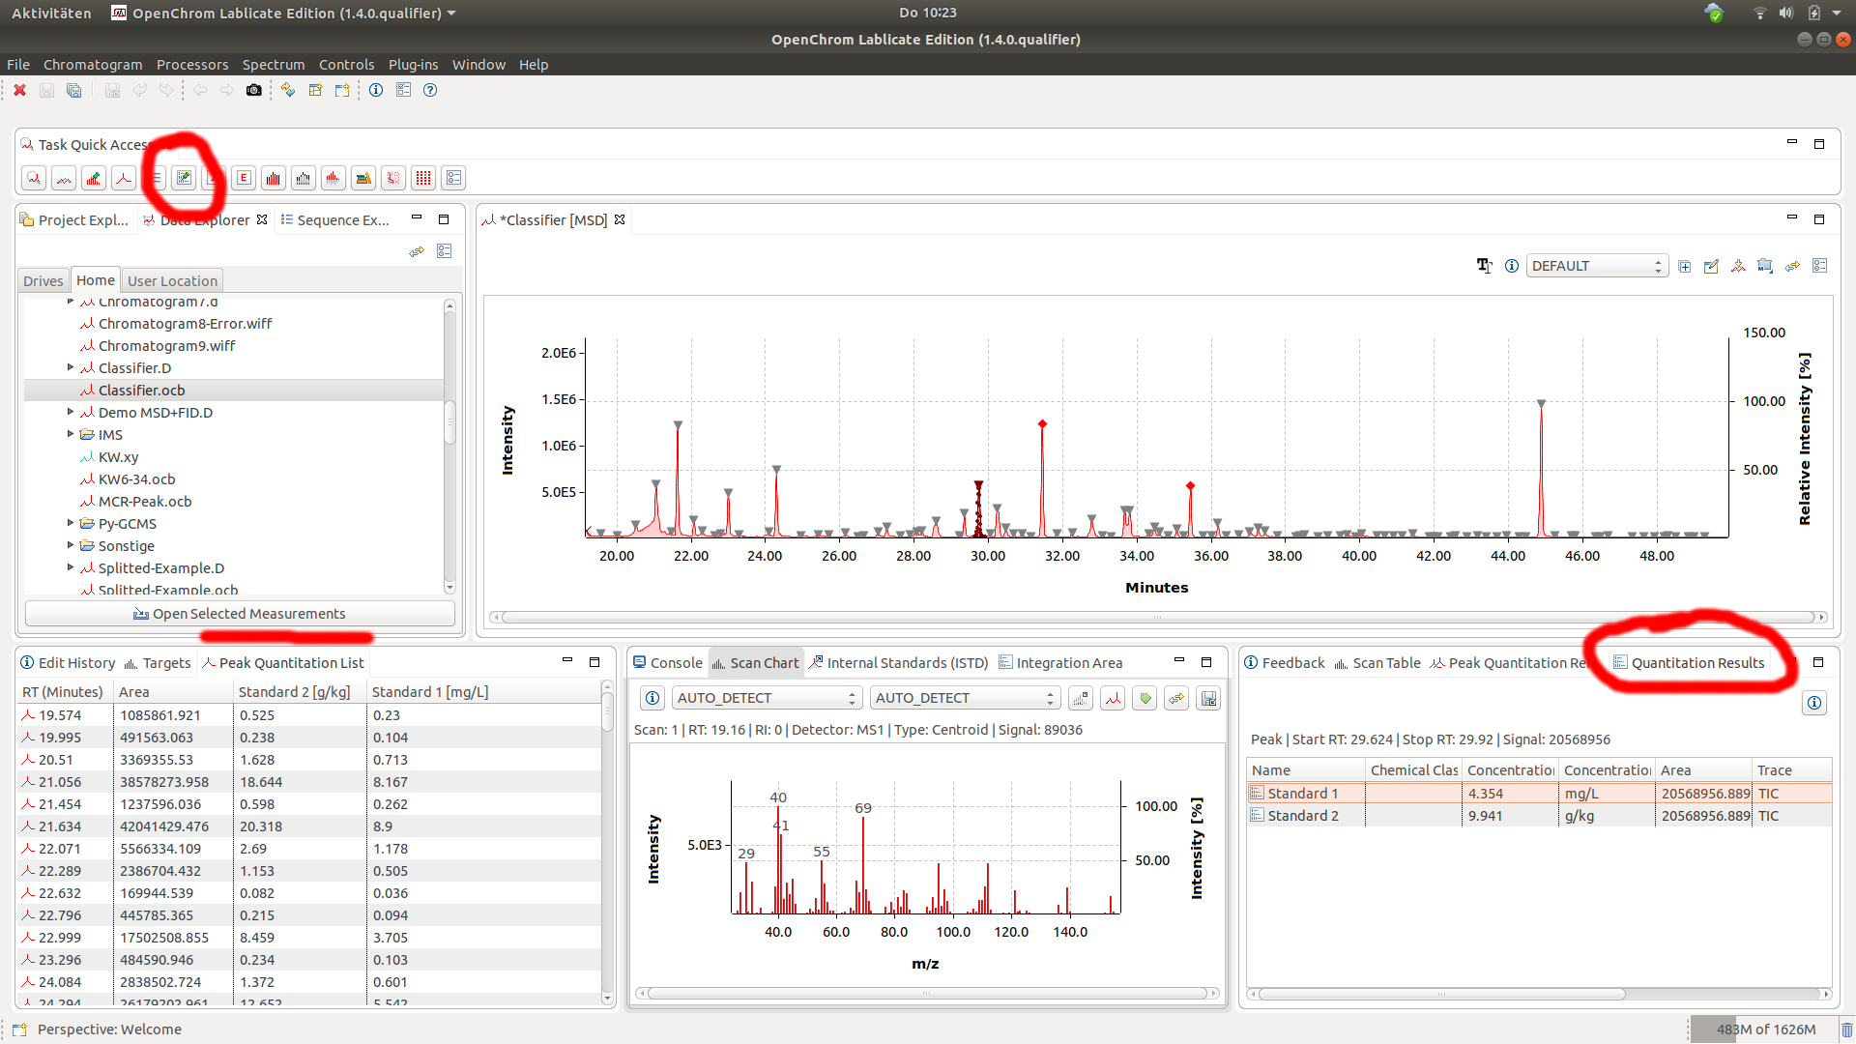
Task: Switch to the User Location tab
Action: pyautogui.click(x=172, y=281)
